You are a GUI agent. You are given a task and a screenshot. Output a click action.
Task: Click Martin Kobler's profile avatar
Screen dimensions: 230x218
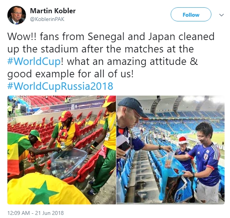pos(17,15)
